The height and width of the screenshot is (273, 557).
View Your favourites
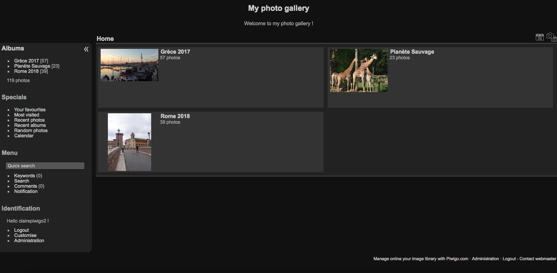tap(30, 109)
